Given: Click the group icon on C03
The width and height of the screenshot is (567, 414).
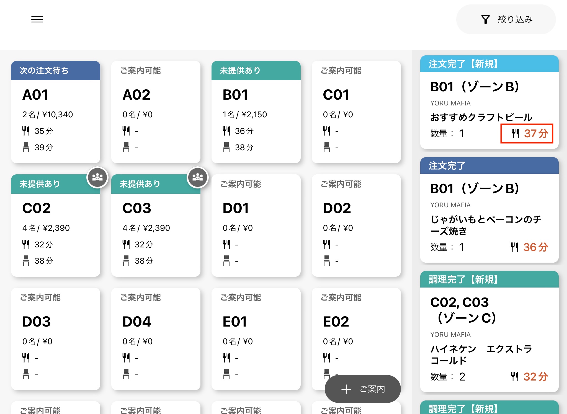Looking at the screenshot, I should (x=197, y=177).
